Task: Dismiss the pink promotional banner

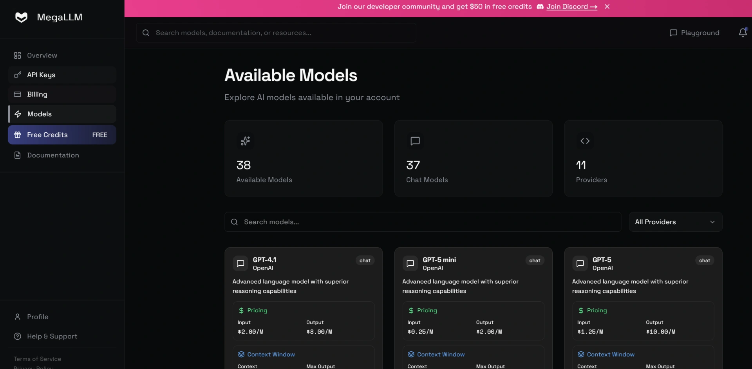Action: (x=607, y=7)
